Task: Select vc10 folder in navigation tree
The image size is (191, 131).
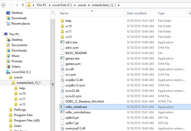Action: pos(22,93)
